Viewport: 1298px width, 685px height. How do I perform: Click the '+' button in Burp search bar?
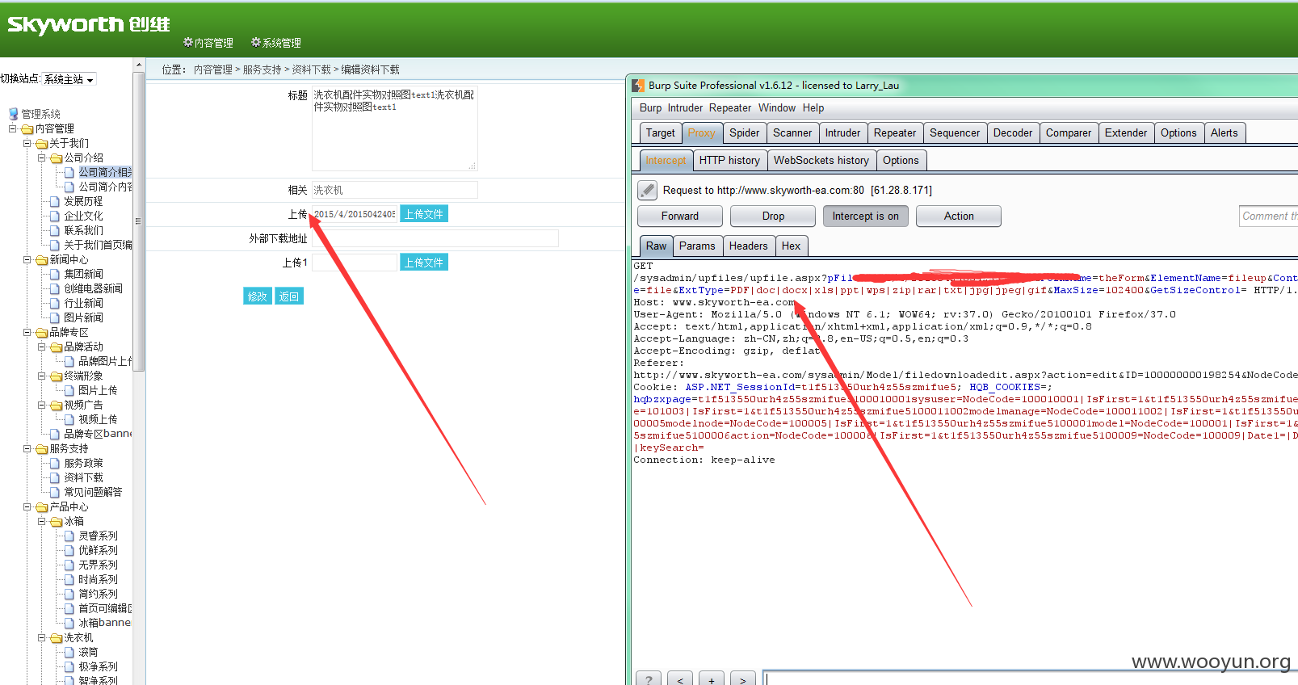tap(712, 679)
